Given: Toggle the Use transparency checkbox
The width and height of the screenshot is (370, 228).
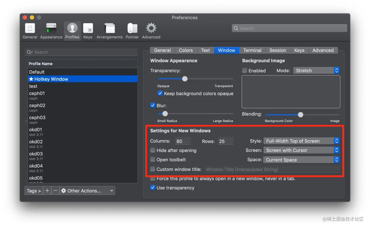Looking at the screenshot, I should [x=153, y=188].
